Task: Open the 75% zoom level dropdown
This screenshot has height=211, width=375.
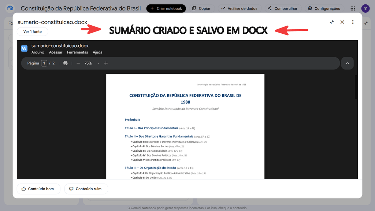Action: (92, 63)
